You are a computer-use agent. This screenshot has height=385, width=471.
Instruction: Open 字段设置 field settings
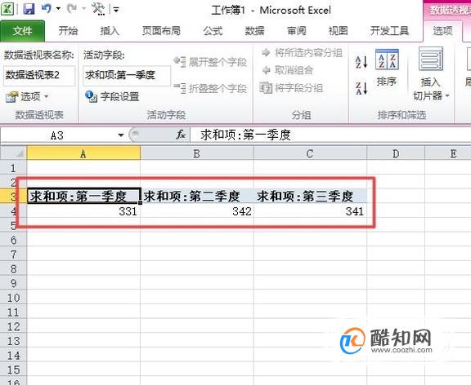coord(112,96)
